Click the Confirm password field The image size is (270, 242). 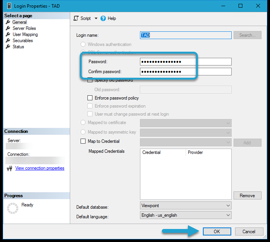(x=186, y=72)
